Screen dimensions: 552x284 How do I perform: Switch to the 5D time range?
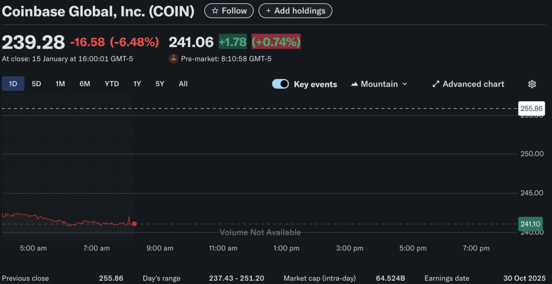[x=36, y=84]
